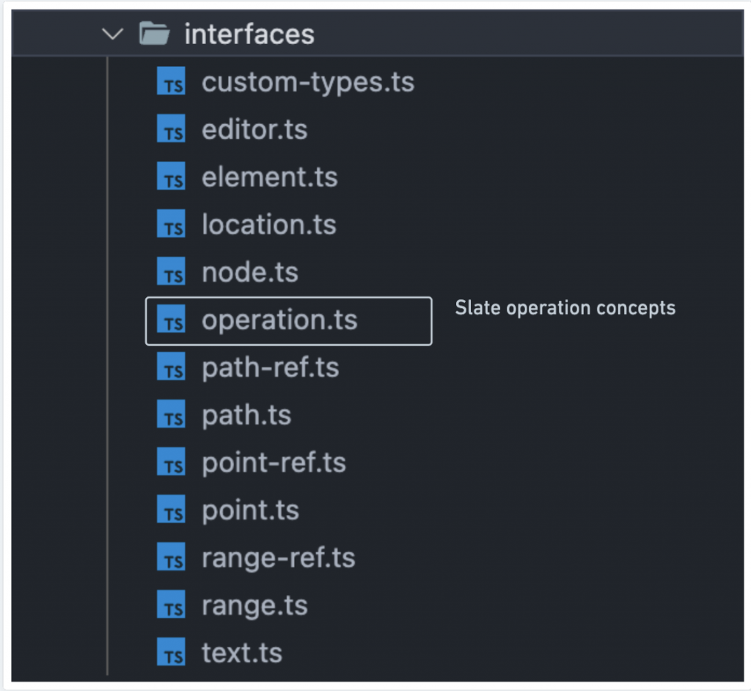Open the range-ref.ts file
This screenshot has width=751, height=691.
pos(279,558)
